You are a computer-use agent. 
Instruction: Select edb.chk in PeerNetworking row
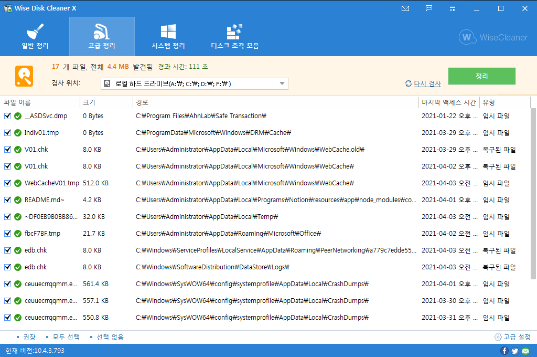click(36, 250)
